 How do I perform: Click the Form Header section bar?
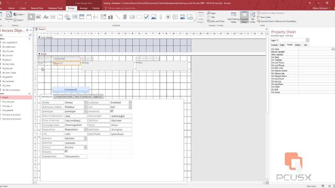coord(152,37)
